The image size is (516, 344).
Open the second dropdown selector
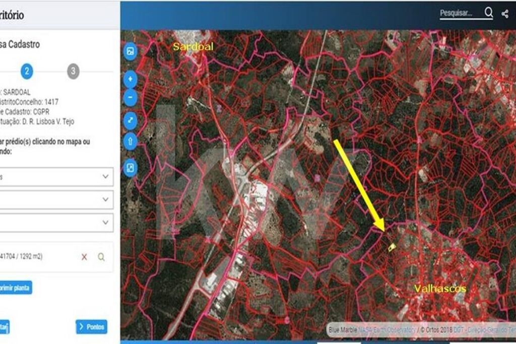[x=56, y=199]
